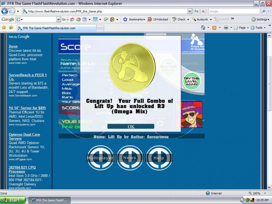Expand the Print options dropdown arrow

231,28
